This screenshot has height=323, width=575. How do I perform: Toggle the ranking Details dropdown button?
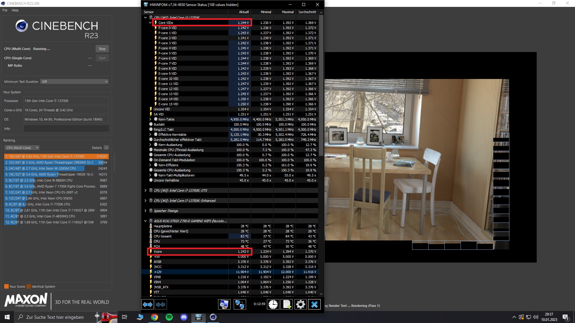pyautogui.click(x=106, y=148)
